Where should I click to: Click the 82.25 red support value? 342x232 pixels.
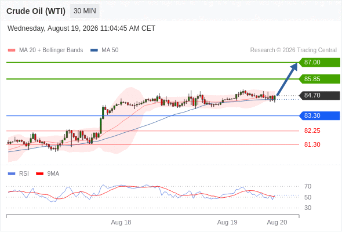(312, 130)
